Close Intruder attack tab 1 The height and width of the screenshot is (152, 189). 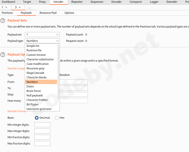[6, 7]
